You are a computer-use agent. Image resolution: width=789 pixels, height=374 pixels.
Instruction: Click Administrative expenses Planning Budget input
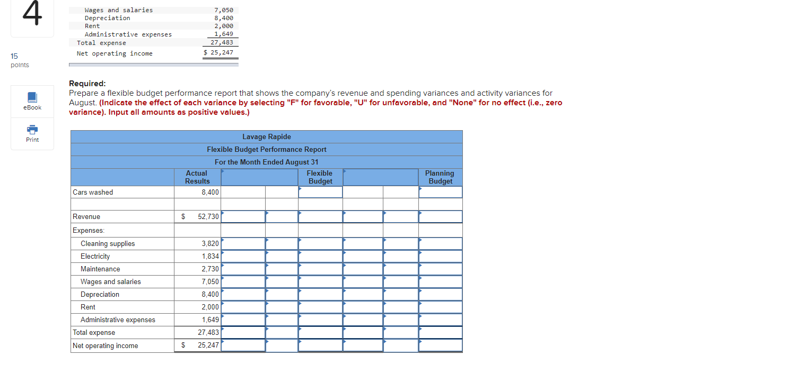pyautogui.click(x=440, y=320)
